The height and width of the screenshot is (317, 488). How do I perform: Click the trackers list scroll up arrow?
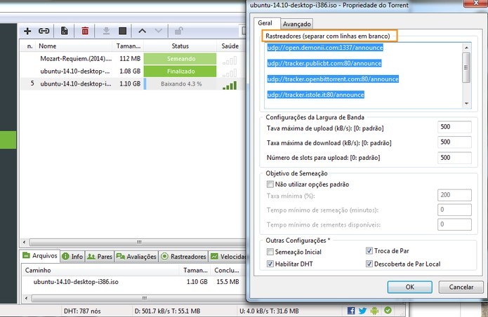point(466,48)
